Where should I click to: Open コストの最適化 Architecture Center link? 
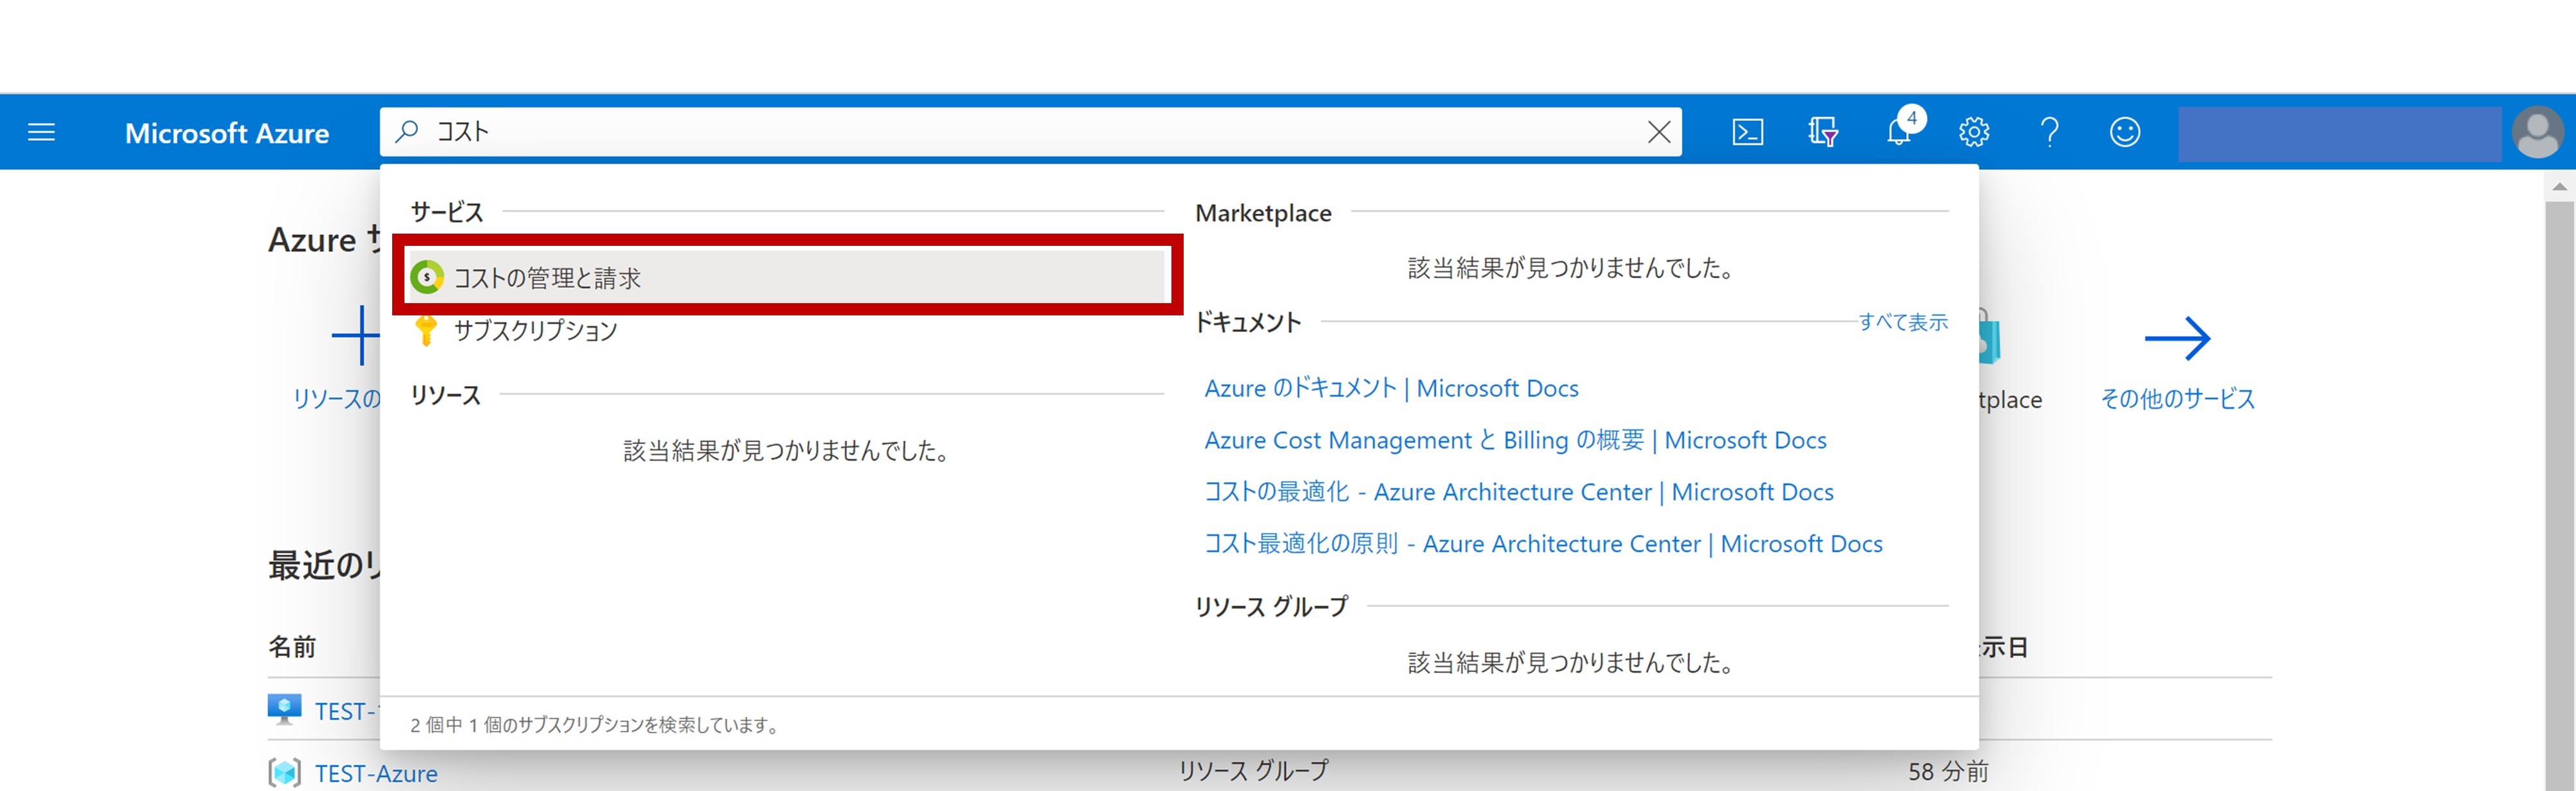pyautogui.click(x=1518, y=492)
